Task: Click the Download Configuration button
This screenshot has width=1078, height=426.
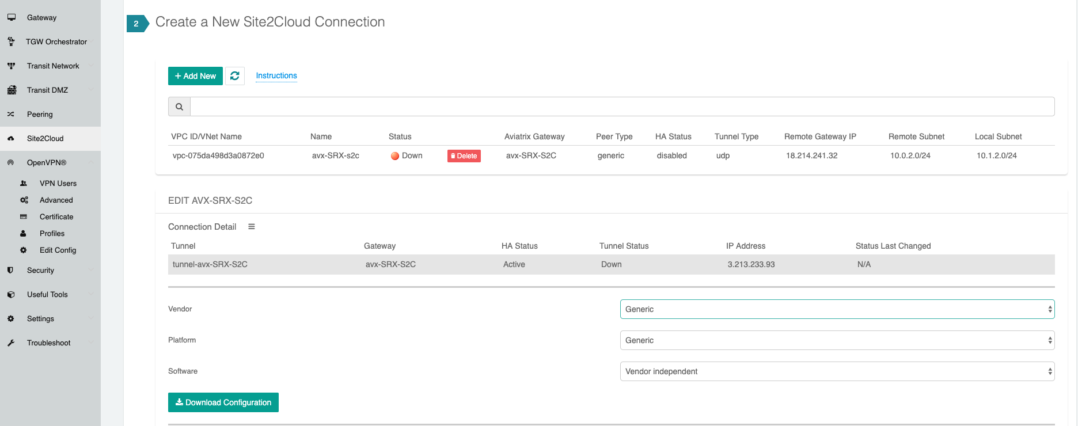Action: click(x=223, y=402)
